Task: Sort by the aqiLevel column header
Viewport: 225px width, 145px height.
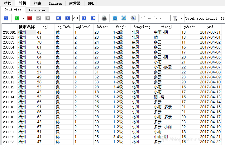Action: (x=84, y=27)
